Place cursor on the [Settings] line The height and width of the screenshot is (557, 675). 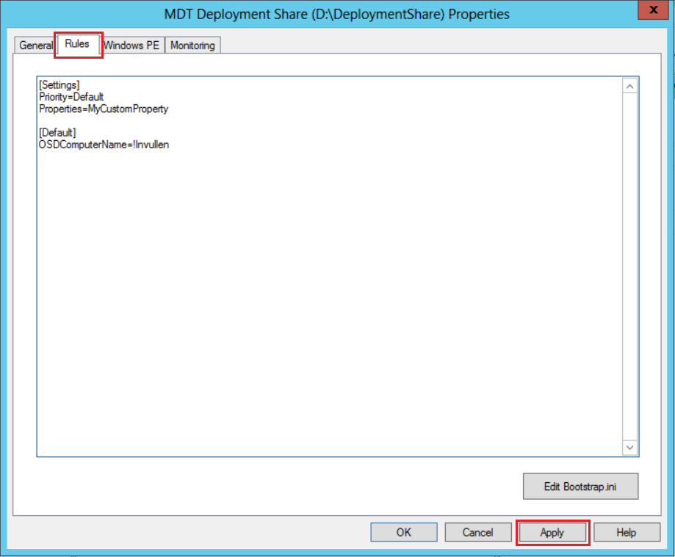tap(59, 85)
